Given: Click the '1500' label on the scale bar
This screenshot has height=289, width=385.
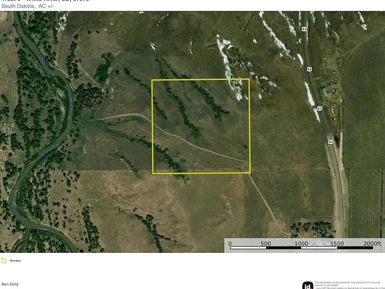Looking at the screenshot, I should point(336,244).
